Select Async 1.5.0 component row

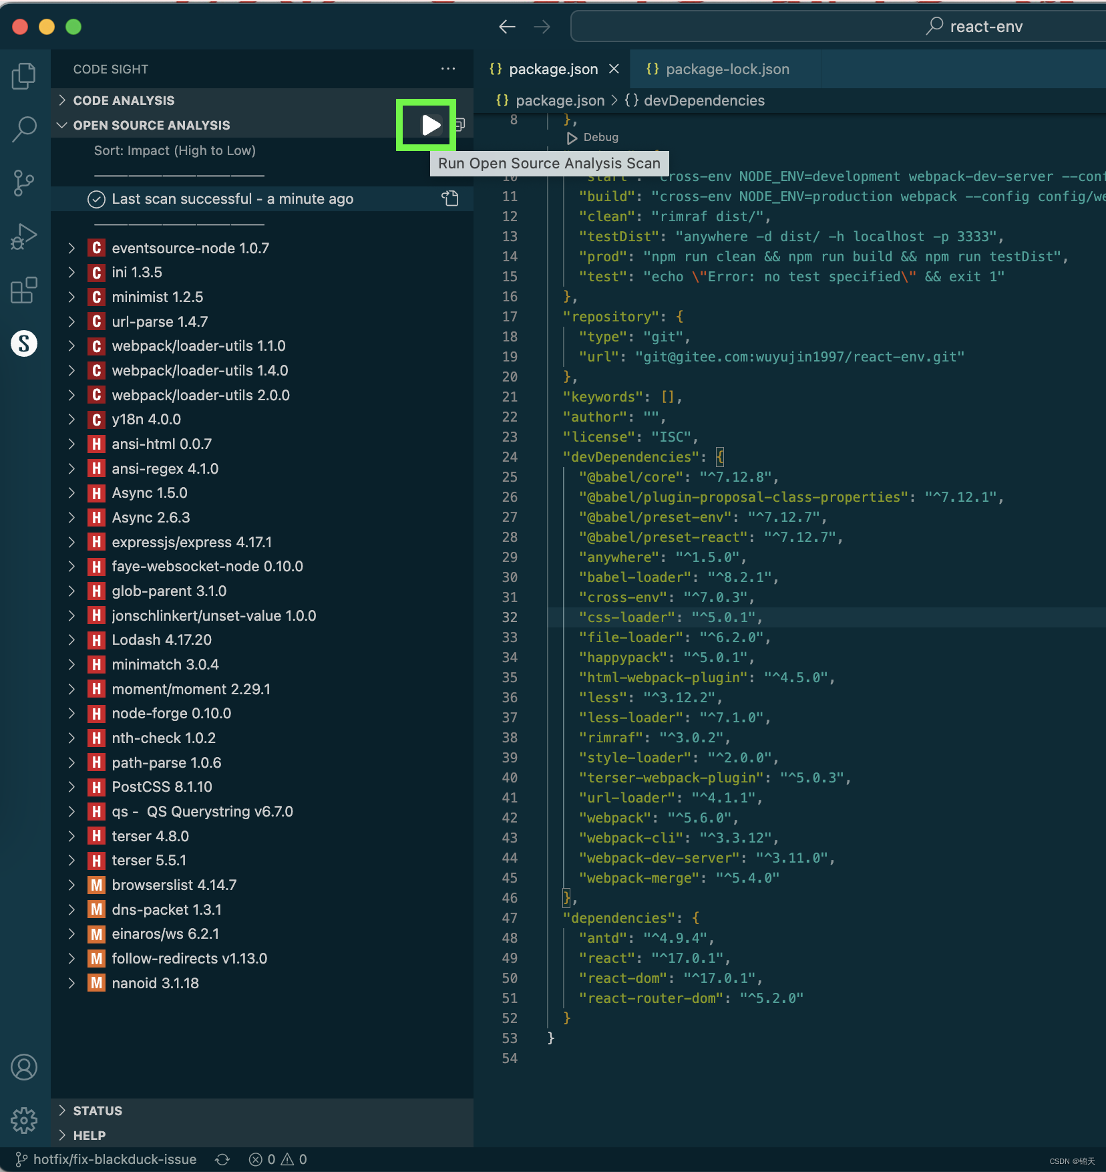pyautogui.click(x=262, y=493)
